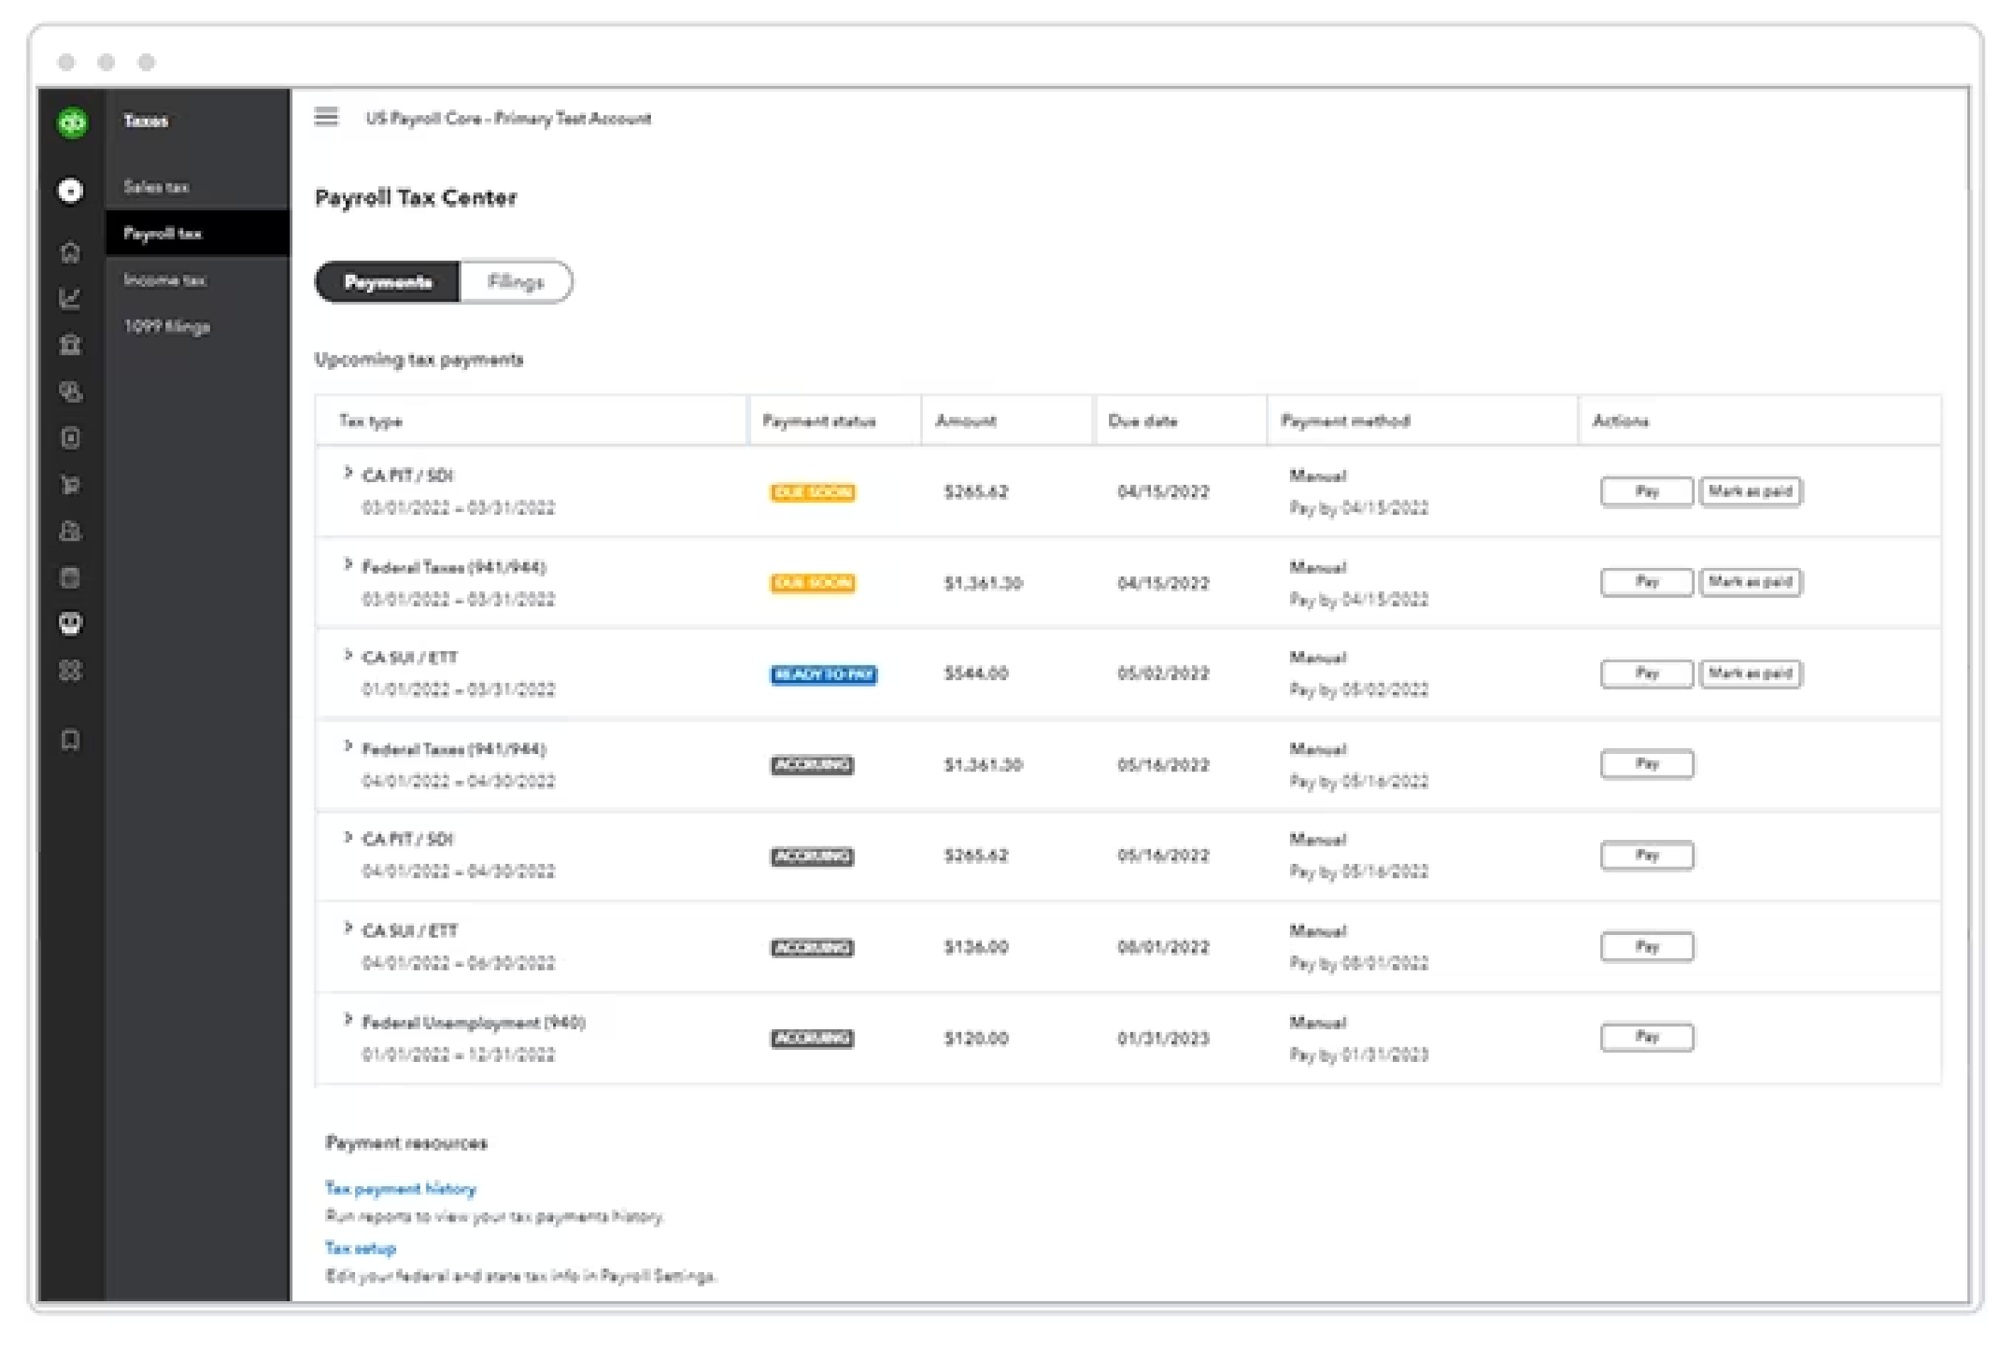The width and height of the screenshot is (2012, 1346).
Task: Expand the Federal Unemployment (940) row
Action: 348,1020
